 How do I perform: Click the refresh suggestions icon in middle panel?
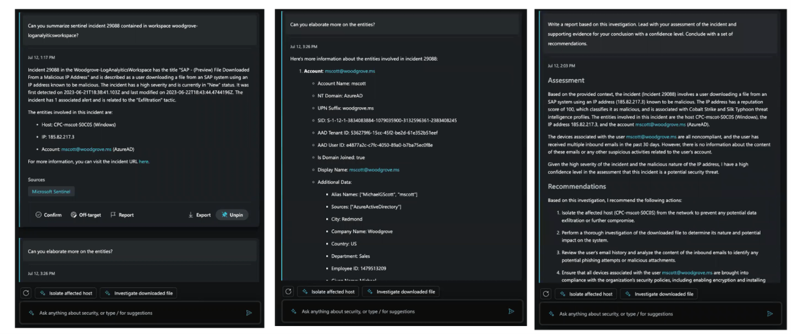tap(288, 291)
